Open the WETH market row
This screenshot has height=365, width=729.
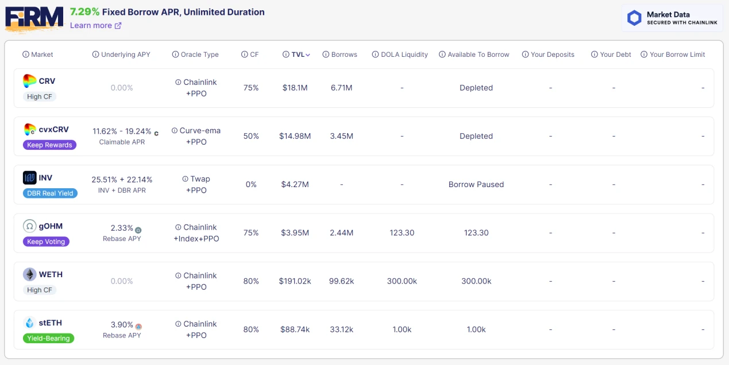click(364, 281)
